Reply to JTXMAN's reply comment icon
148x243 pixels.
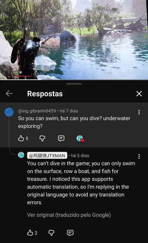point(70,233)
